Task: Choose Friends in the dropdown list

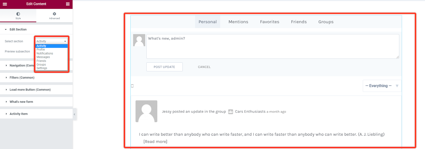Action: (52, 61)
